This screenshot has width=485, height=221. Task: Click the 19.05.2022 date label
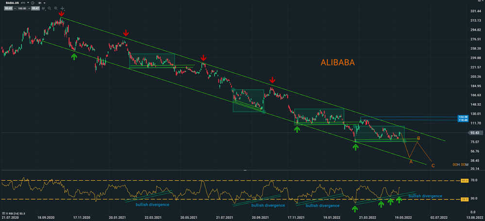point(403,218)
